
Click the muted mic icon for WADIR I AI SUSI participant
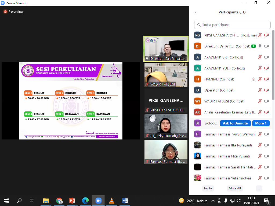(x=260, y=101)
